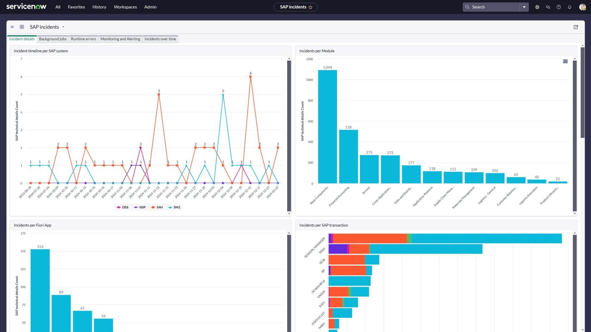The image size is (591, 332).
Task: Expand the search options dropdown arrow
Action: [524, 7]
